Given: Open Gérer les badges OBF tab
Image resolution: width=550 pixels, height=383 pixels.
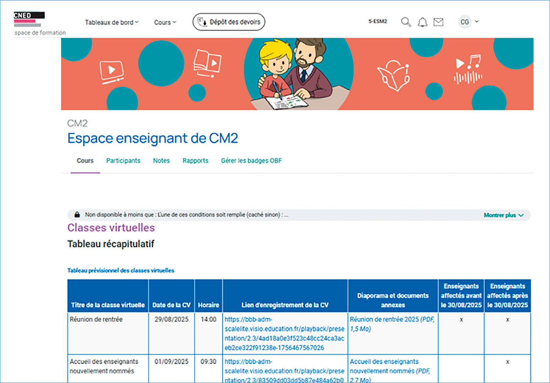Looking at the screenshot, I should [251, 161].
